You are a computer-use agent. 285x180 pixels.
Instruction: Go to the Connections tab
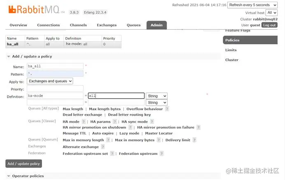coord(48,25)
